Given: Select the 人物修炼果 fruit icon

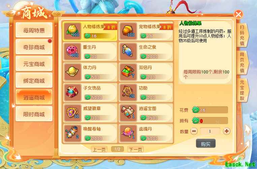Looking at the screenshot, I should [x=72, y=31].
